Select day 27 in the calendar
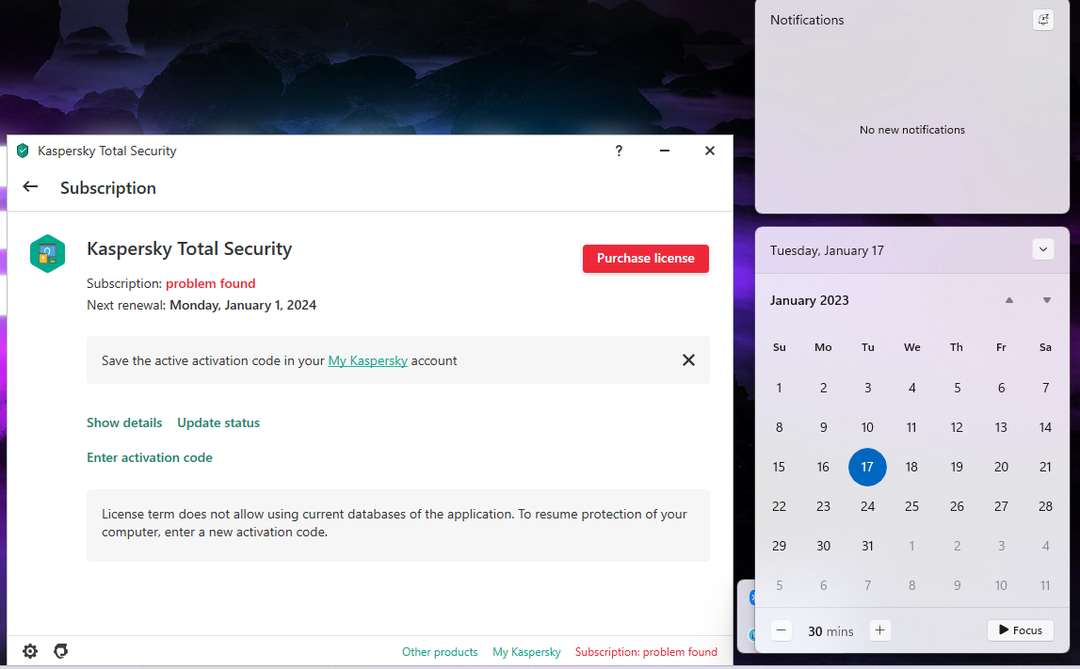Screen dimensions: 1080x669 point(1001,506)
